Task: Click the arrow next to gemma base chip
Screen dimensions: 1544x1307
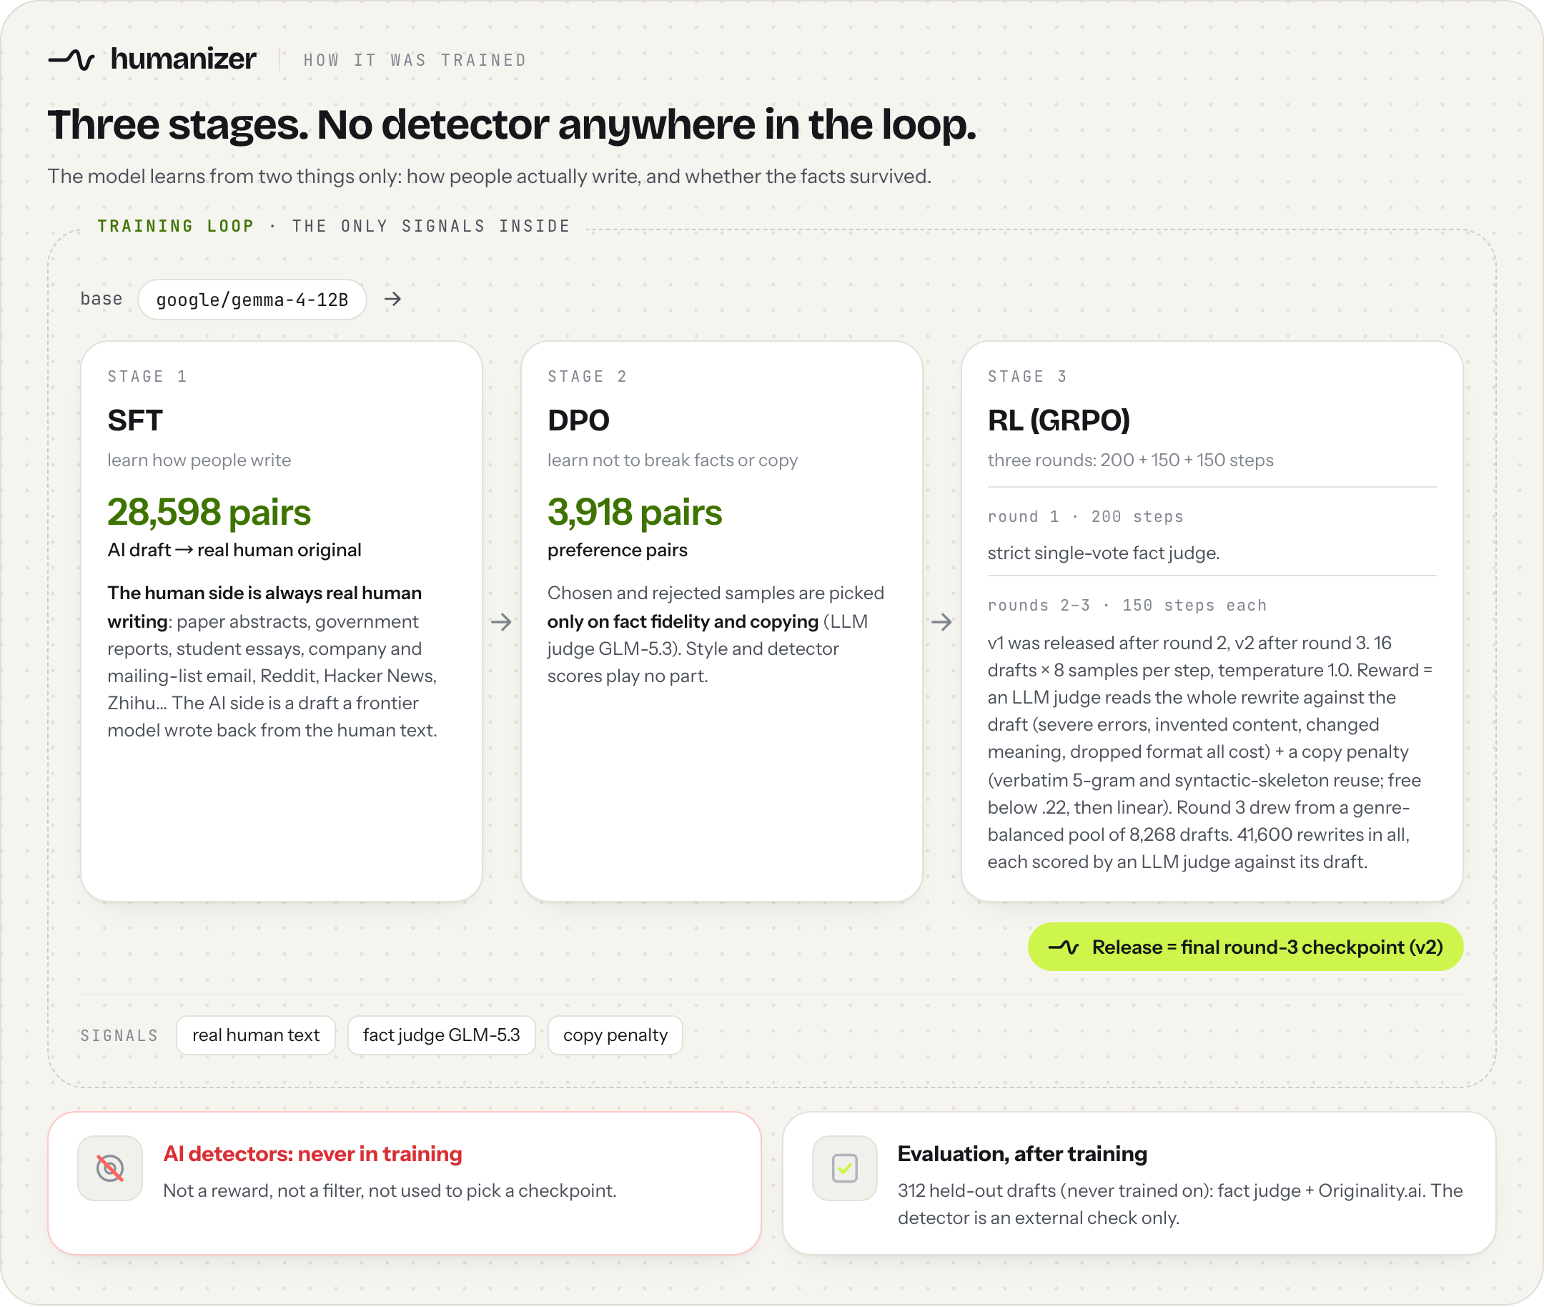Action: click(x=392, y=300)
